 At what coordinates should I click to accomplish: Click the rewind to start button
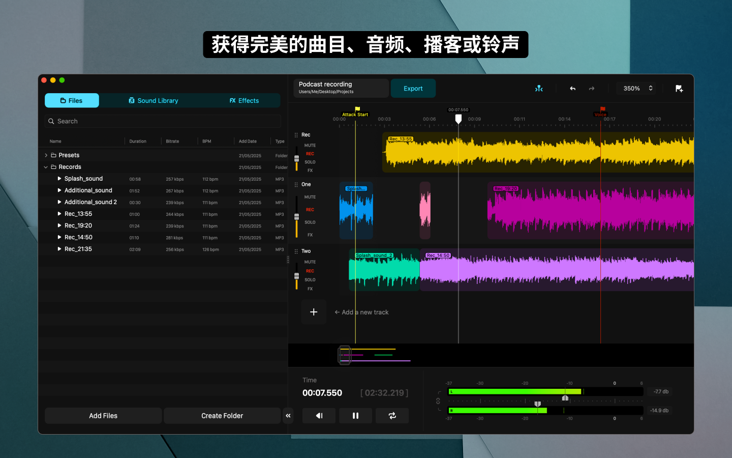pos(319,416)
